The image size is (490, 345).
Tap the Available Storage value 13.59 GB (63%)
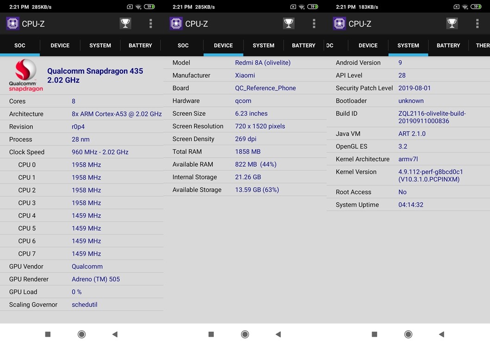tap(257, 190)
